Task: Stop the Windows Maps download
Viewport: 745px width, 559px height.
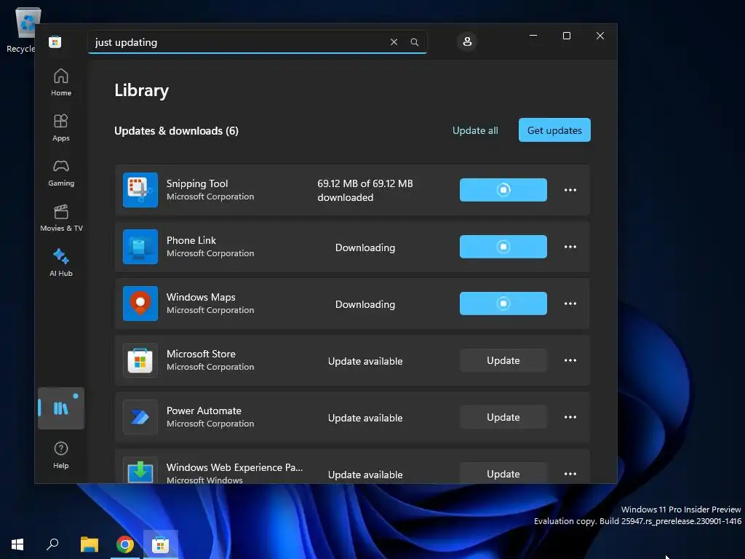Action: (503, 304)
